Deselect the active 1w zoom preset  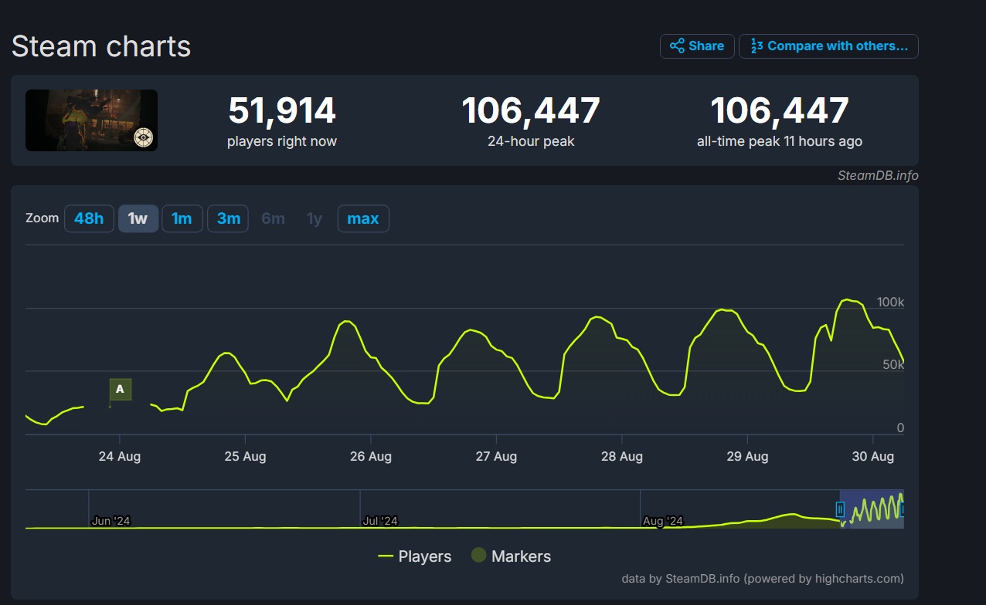point(138,218)
